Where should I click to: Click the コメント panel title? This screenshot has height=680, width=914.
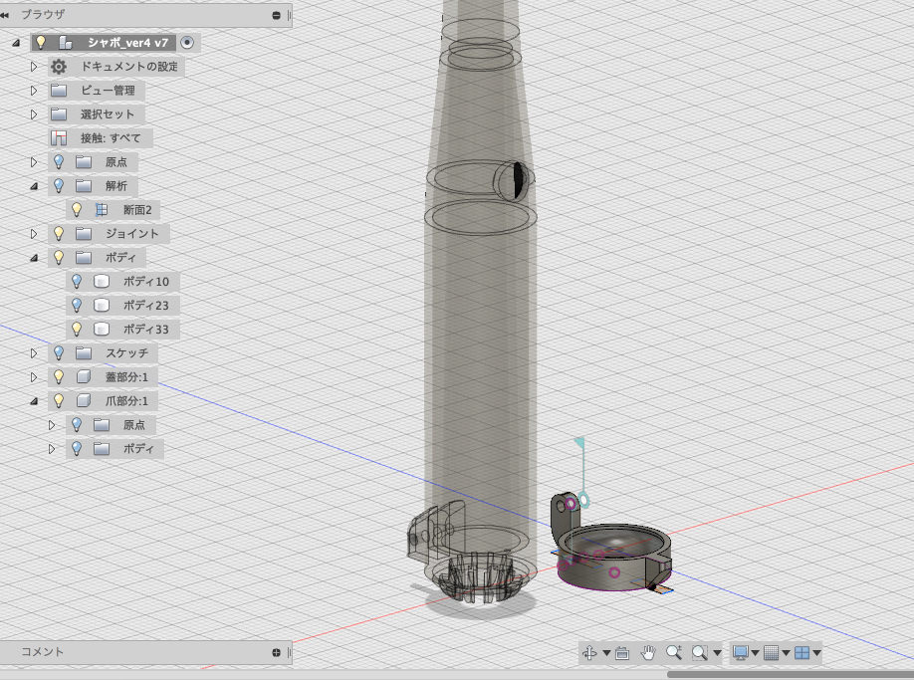coord(42,652)
